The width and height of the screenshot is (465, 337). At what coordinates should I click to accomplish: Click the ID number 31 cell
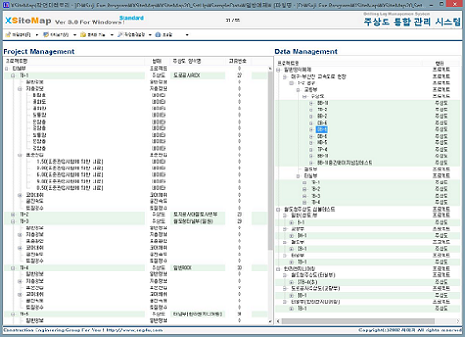pos(240,315)
